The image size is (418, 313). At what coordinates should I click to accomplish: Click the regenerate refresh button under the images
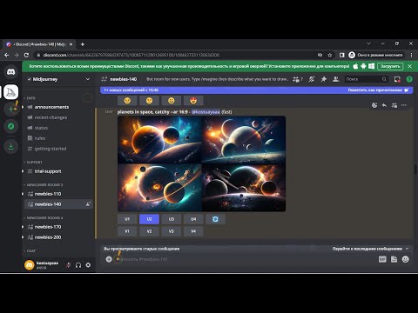point(215,219)
